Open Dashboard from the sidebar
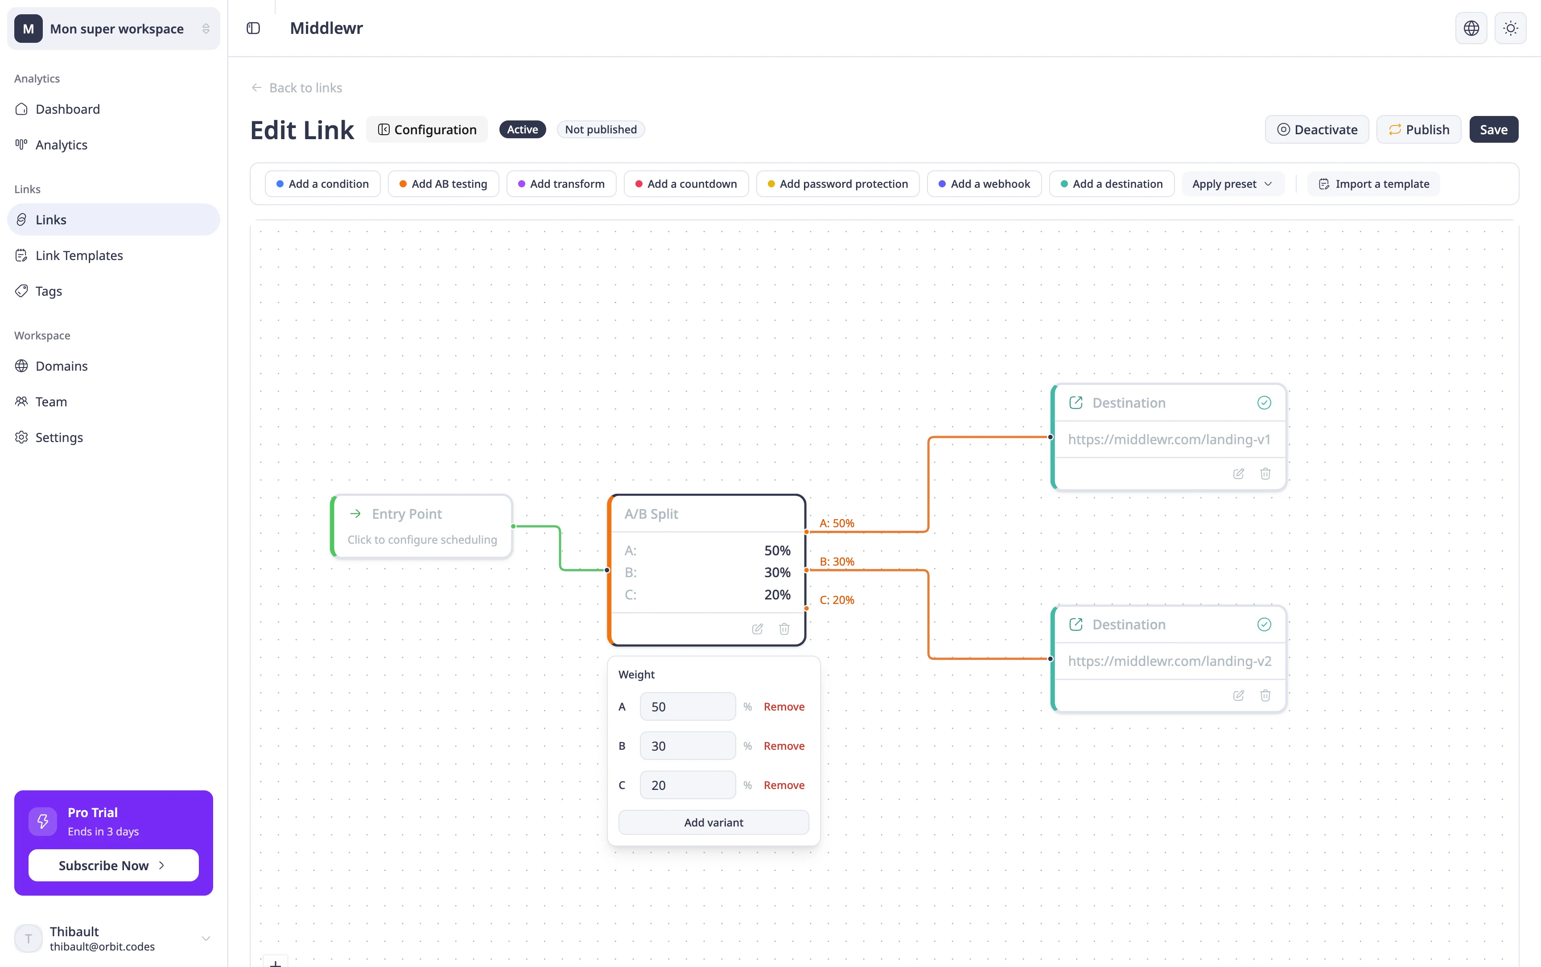Screen dimensions: 1541x967 click(x=114, y=109)
